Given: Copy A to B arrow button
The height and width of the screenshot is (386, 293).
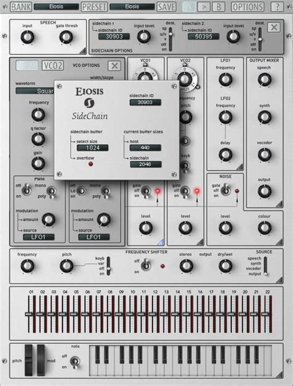Looking at the screenshot, I should pyautogui.click(x=204, y=7).
